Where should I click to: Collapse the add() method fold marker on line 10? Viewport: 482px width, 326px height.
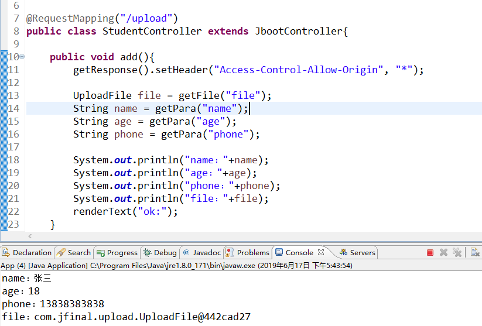[22, 57]
